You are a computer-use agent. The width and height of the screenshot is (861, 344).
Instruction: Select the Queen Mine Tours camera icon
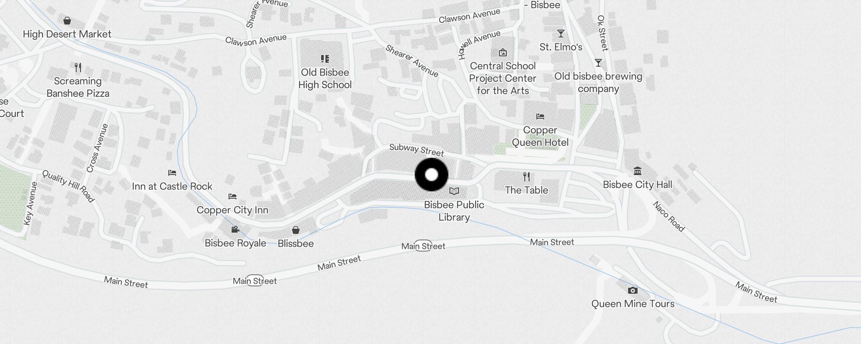pos(632,290)
